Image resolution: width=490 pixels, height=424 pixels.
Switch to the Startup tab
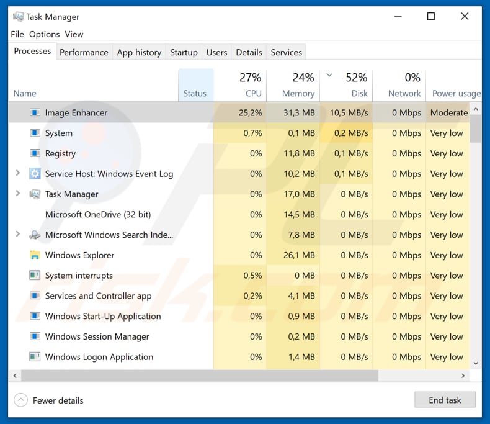[x=184, y=52]
